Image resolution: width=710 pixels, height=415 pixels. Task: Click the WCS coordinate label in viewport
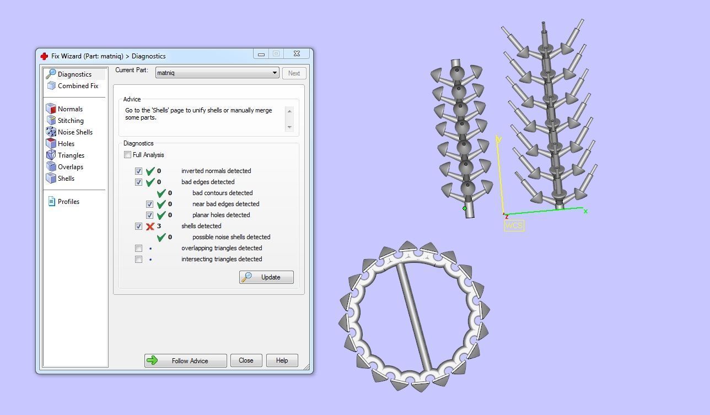tap(514, 225)
